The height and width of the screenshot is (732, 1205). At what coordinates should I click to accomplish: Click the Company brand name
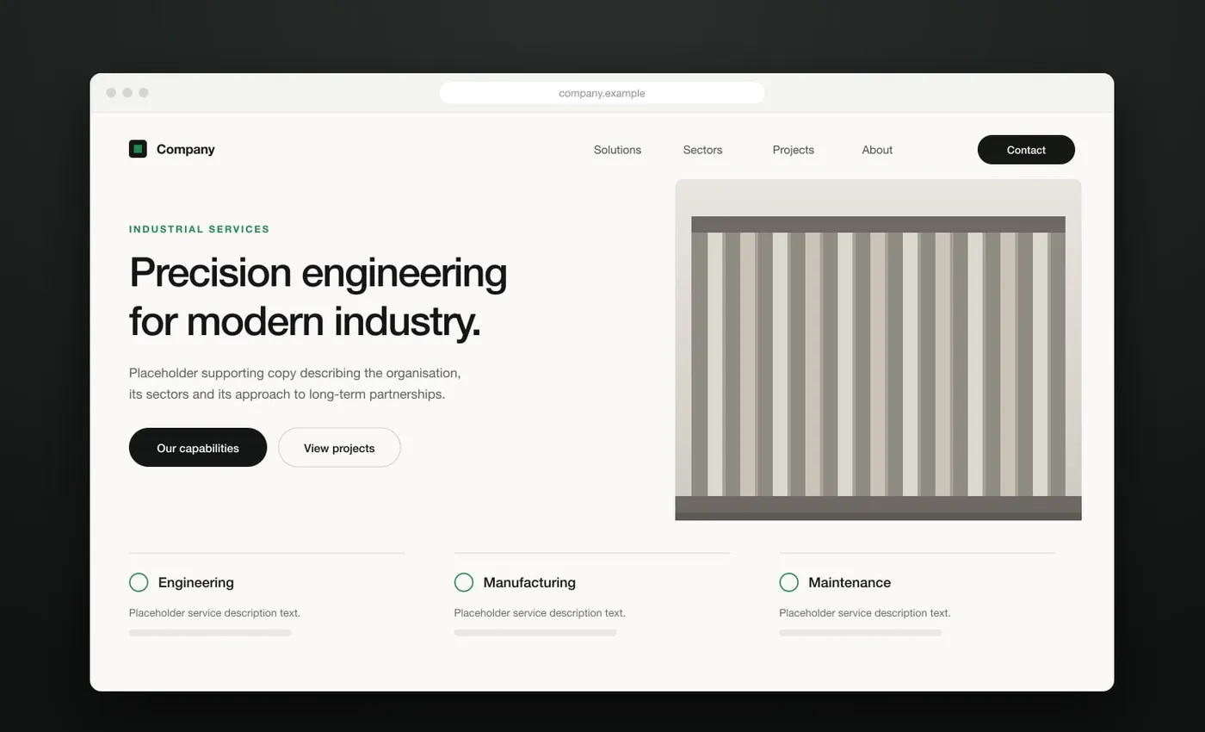tap(186, 149)
